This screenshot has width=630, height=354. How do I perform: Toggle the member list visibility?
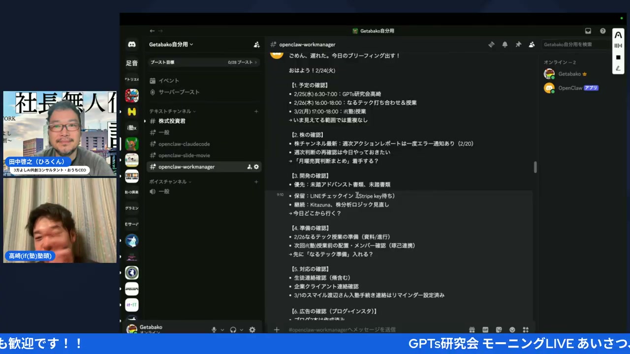click(532, 44)
